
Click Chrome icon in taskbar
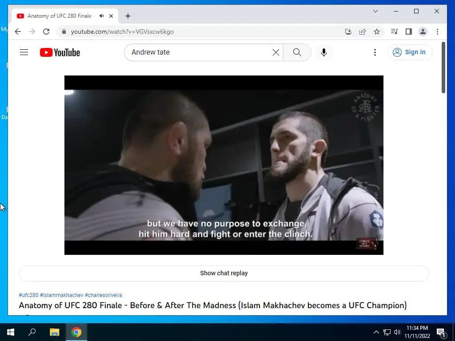76,332
